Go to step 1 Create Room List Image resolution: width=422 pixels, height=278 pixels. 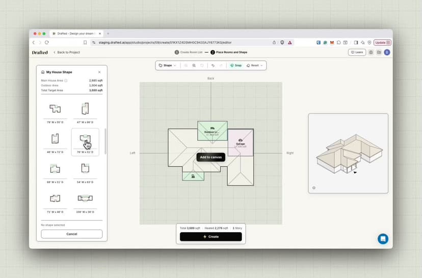point(189,52)
